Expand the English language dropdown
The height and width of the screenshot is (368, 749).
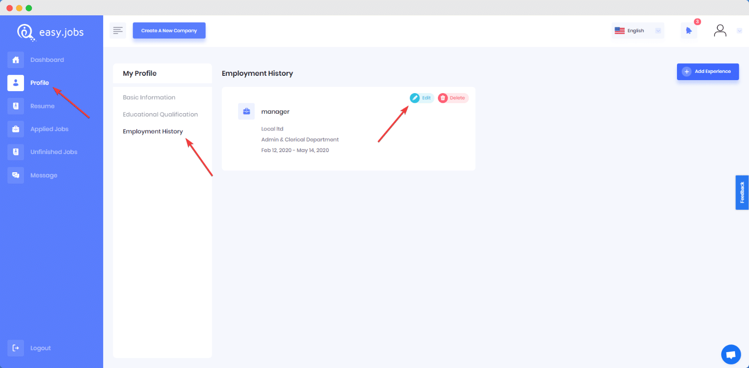pos(658,31)
